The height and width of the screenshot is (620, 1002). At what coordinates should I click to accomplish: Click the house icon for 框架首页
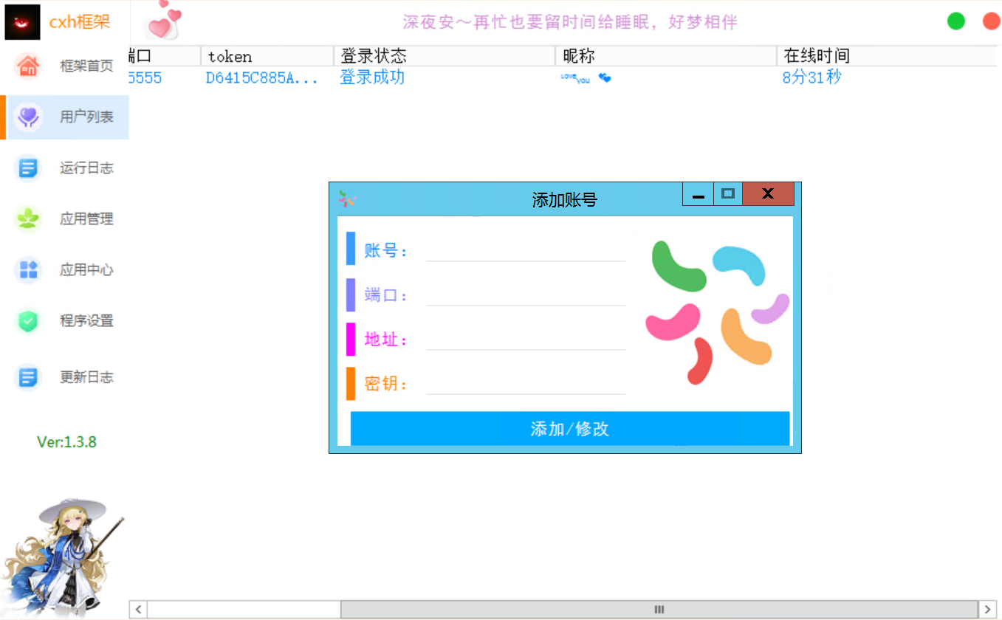tap(28, 66)
